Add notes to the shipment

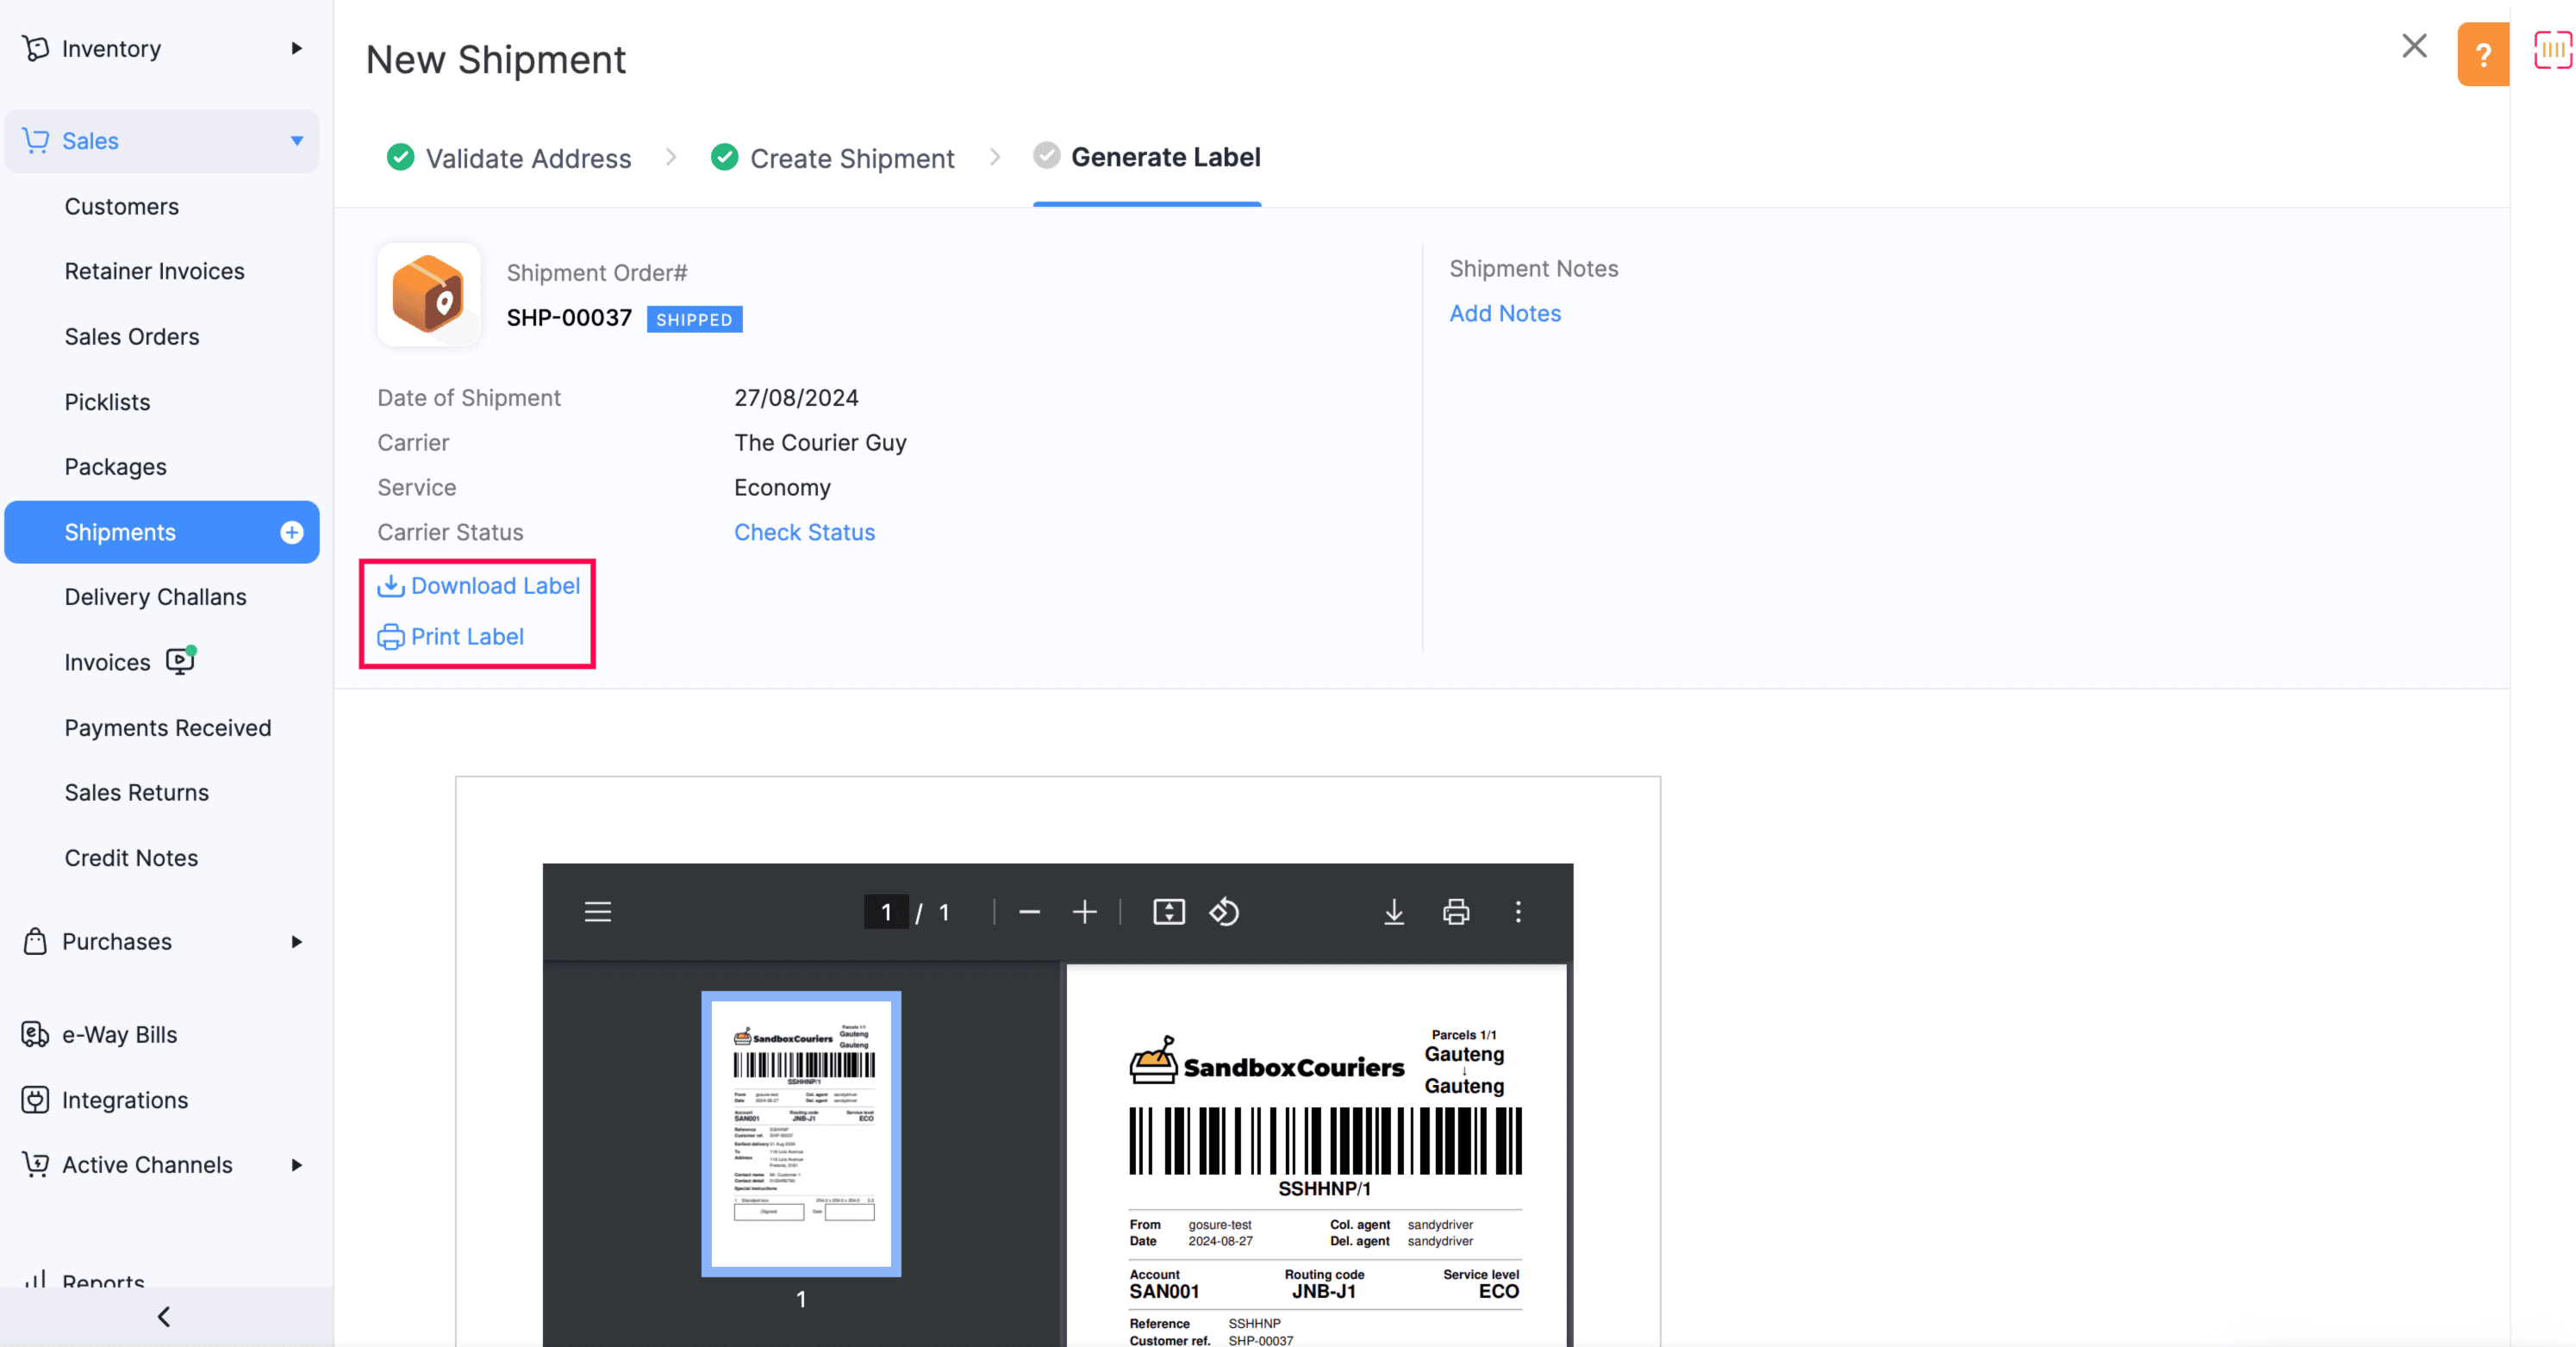tap(1505, 313)
